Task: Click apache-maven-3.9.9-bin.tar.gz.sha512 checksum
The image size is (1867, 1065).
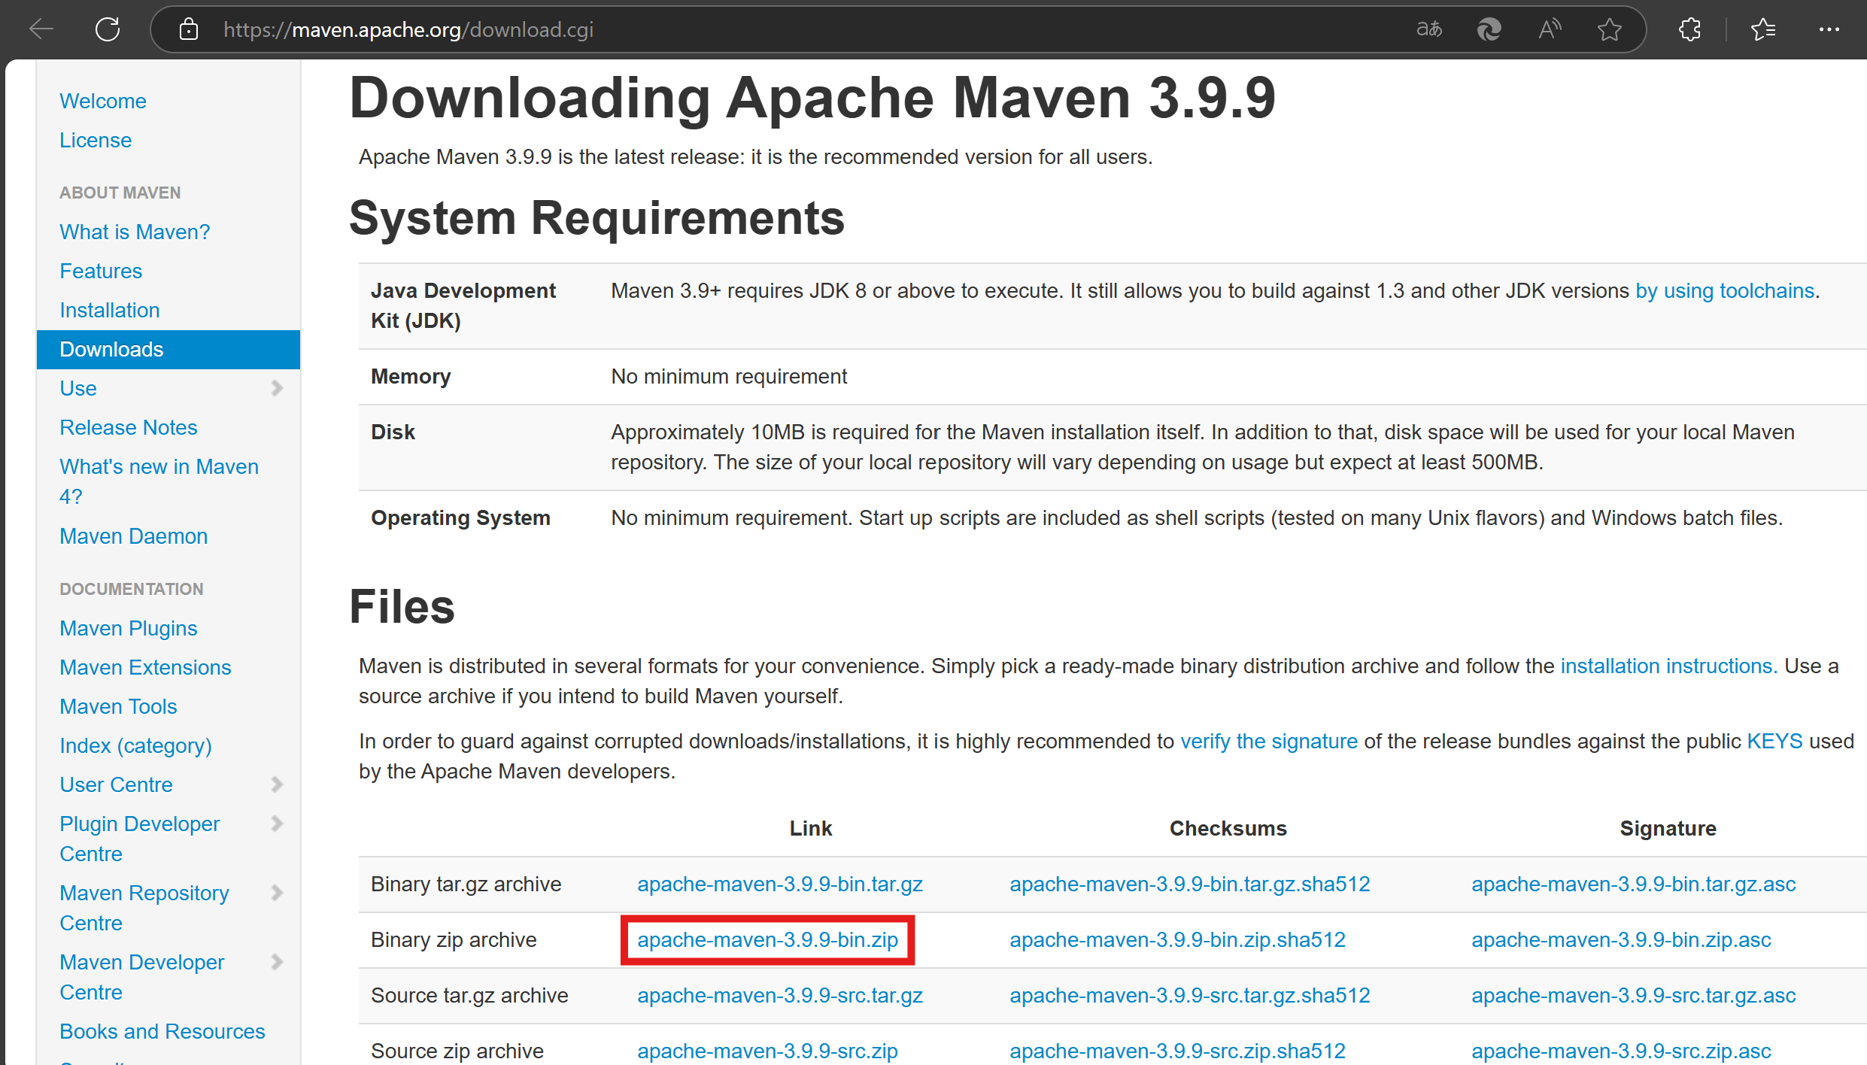Action: pyautogui.click(x=1189, y=884)
